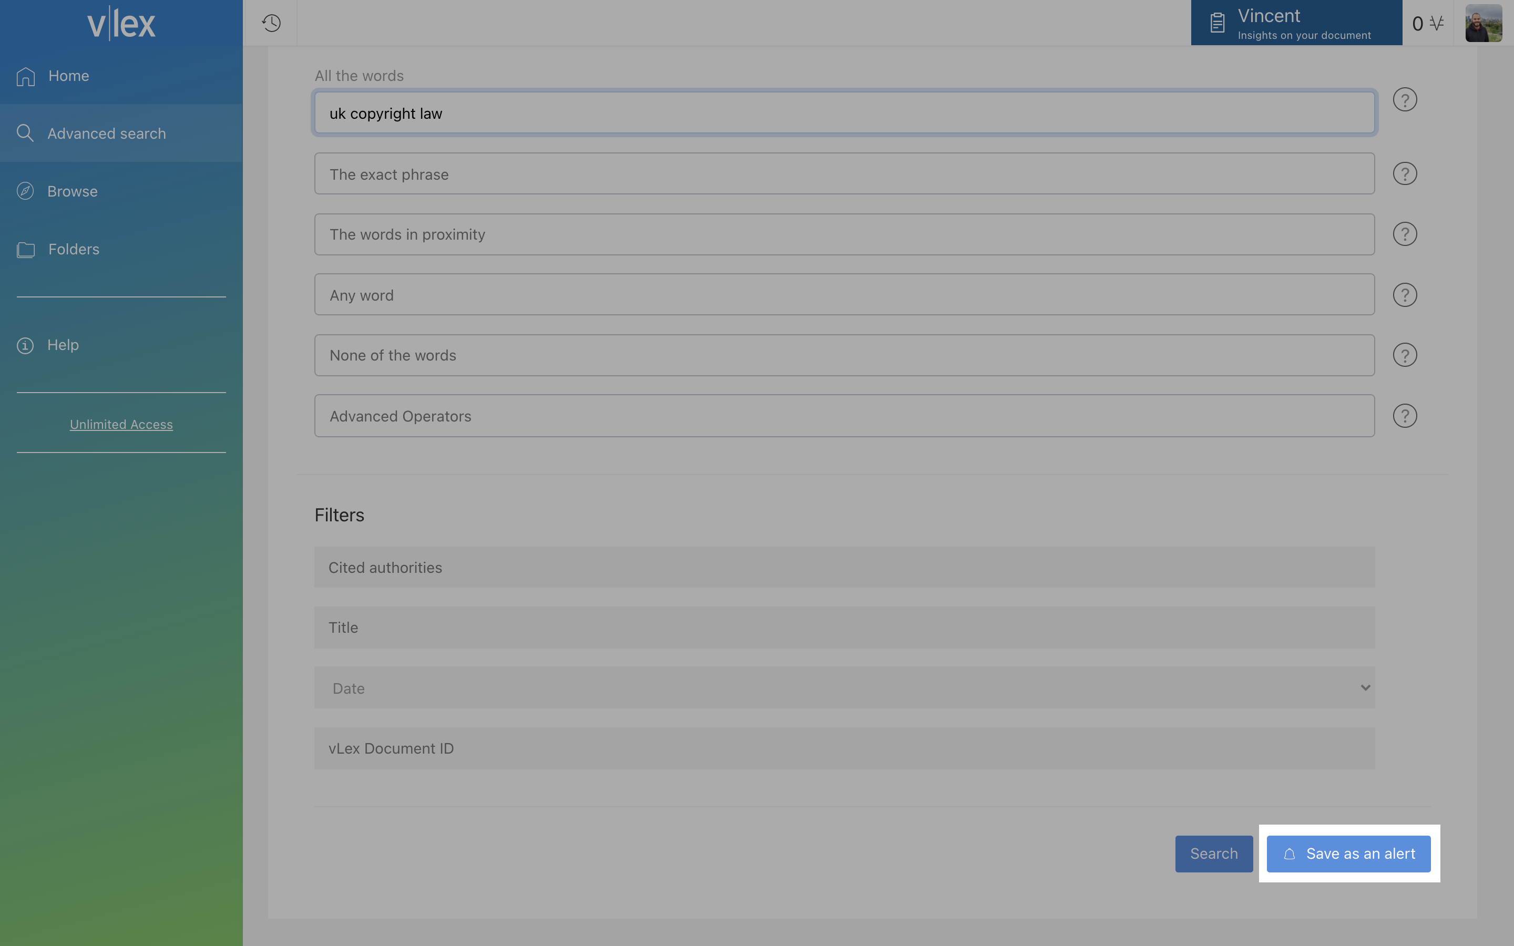Select Advanced search in sidebar
Screen dimensions: 1514x946
[x=121, y=133]
